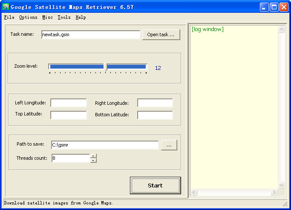Click the application globe icon in title bar
This screenshot has height=210, width=291.
[x=6, y=7]
